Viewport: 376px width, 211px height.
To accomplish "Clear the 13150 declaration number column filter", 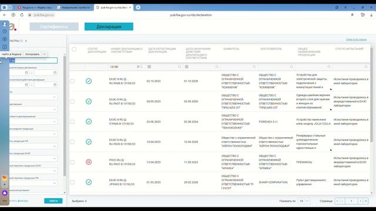I will 138,67.
